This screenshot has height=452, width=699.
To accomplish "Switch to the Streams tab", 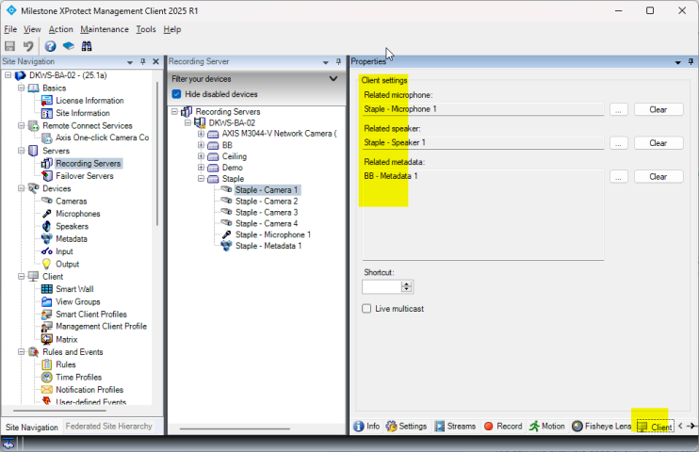I will (x=455, y=426).
